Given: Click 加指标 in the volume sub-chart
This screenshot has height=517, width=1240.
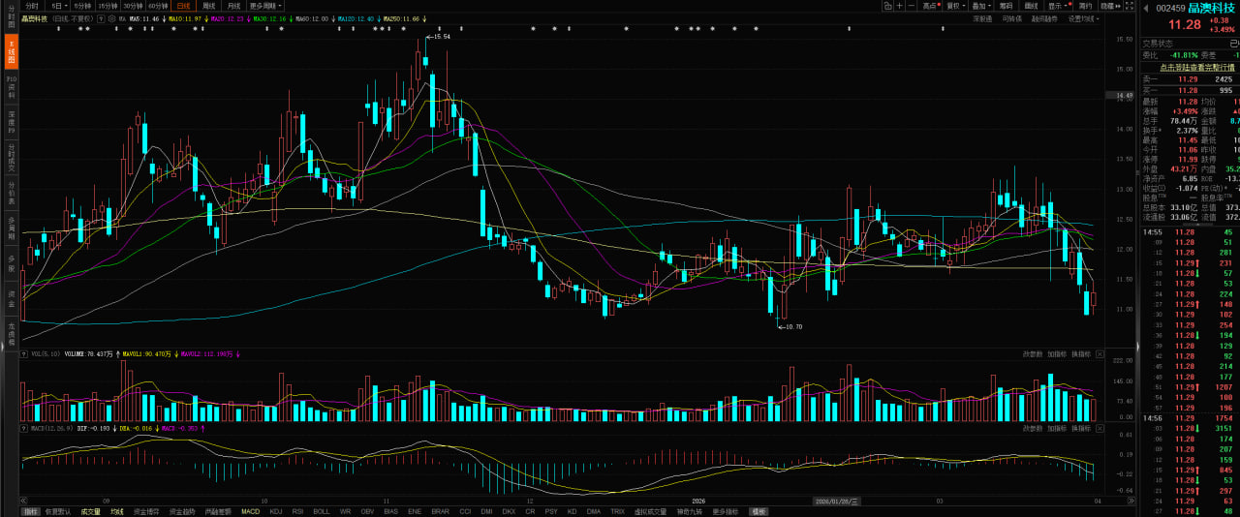Looking at the screenshot, I should click(1057, 354).
